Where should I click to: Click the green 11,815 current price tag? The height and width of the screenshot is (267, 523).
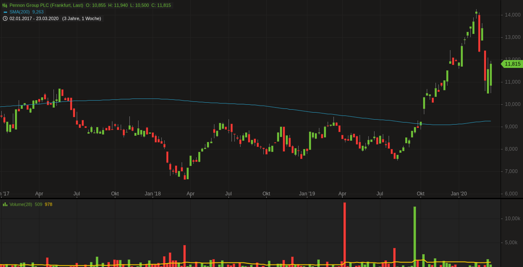coord(512,64)
